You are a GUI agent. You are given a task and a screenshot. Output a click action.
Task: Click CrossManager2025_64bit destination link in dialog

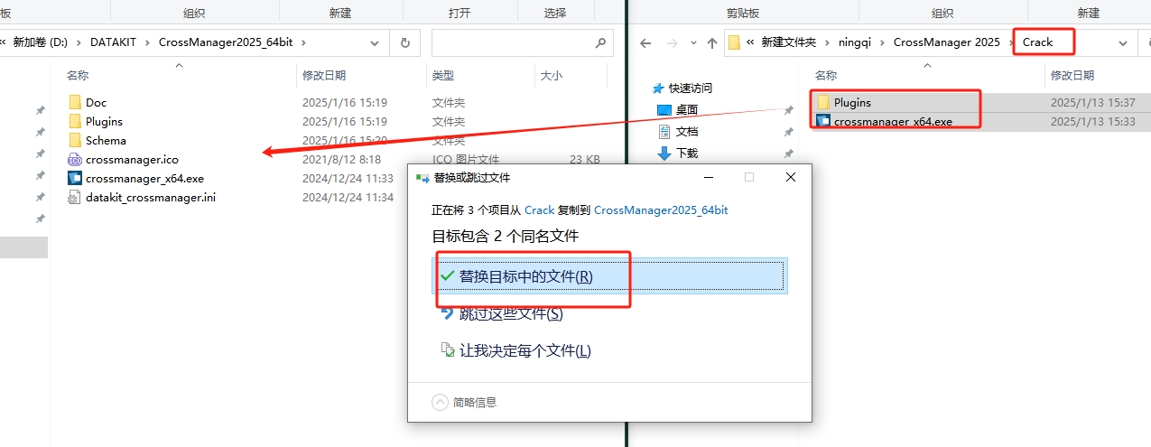pos(661,210)
